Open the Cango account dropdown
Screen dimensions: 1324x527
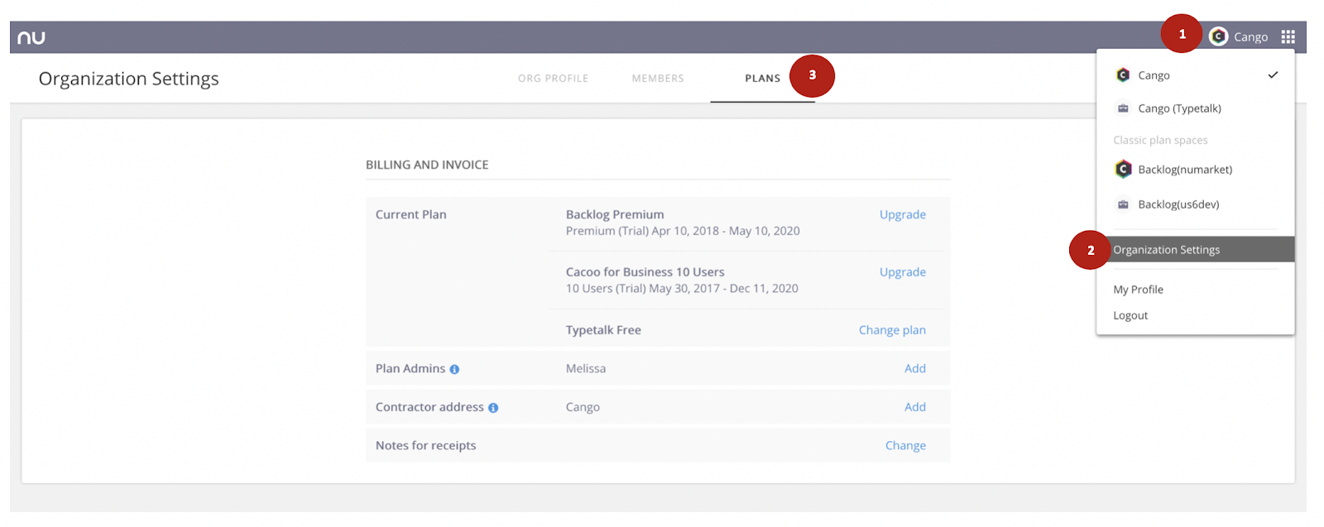(x=1239, y=36)
